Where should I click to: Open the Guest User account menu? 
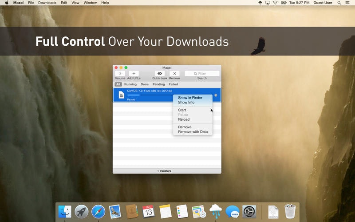323,3
